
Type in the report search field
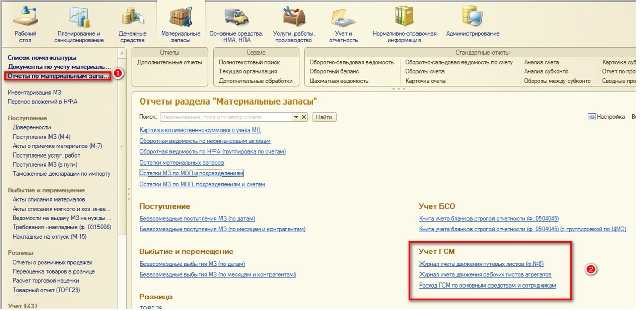[225, 117]
